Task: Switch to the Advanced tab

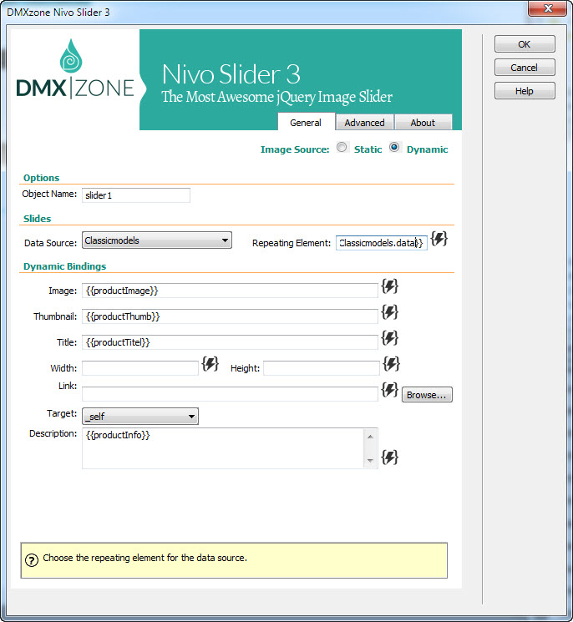Action: 364,123
